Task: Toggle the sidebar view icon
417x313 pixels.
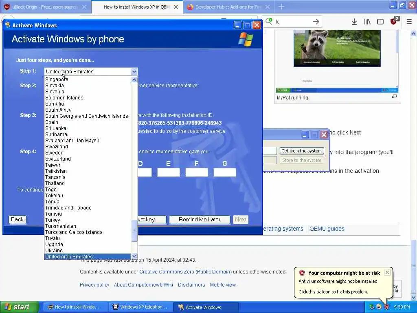Action: [380, 22]
